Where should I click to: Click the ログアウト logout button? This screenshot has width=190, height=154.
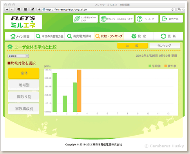171,19
